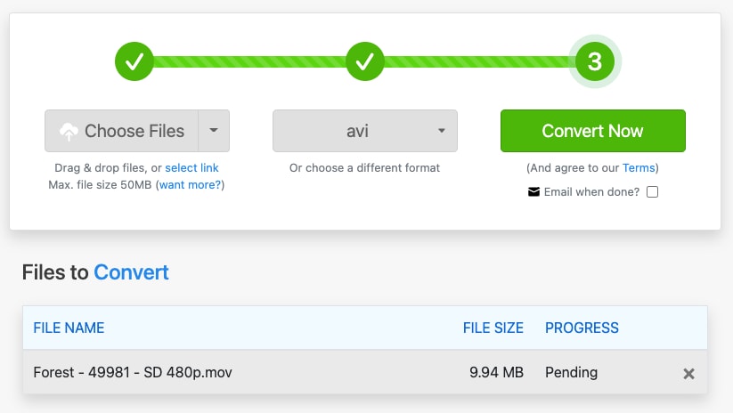Start conversion with Convert Now
This screenshot has width=733, height=413.
[593, 131]
